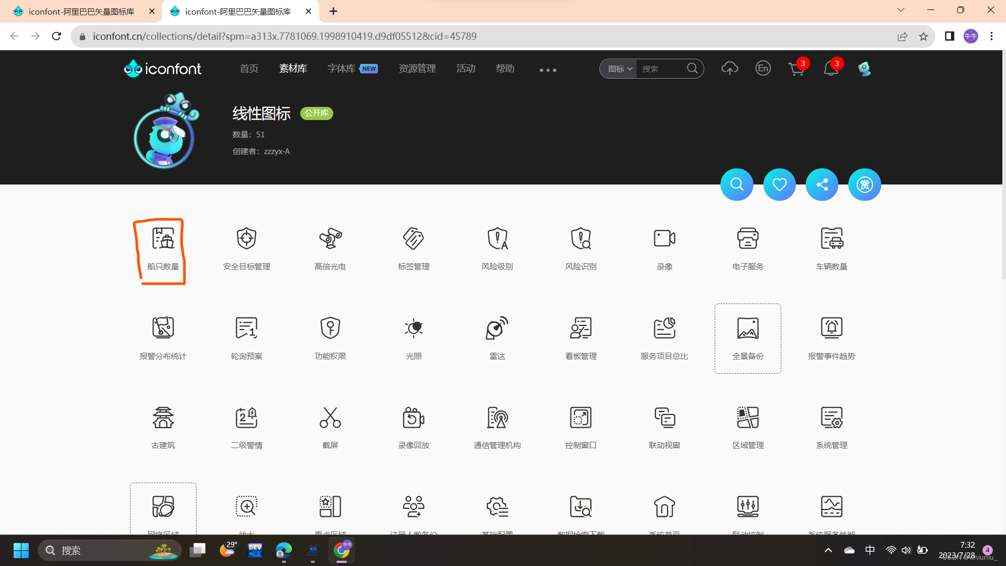Click the share circular button

pos(822,184)
